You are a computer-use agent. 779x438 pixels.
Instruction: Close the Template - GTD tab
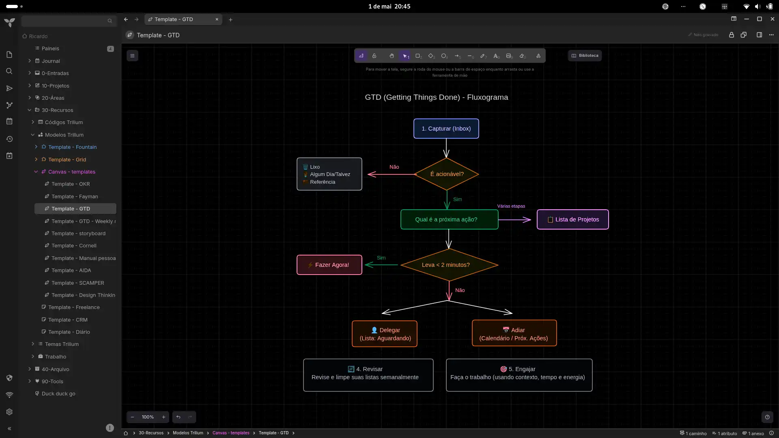point(217,19)
